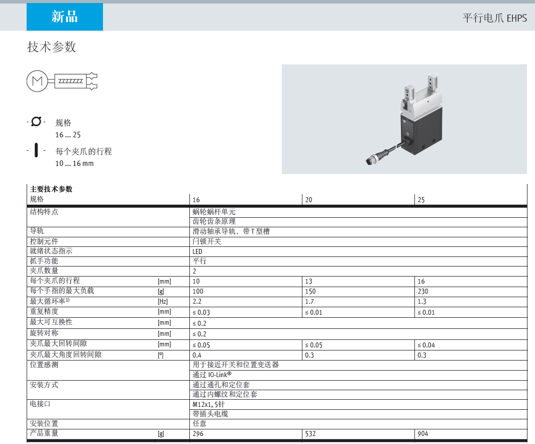Click the 产品重量 row label
Viewport: 535px width, 444px height.
44,433
